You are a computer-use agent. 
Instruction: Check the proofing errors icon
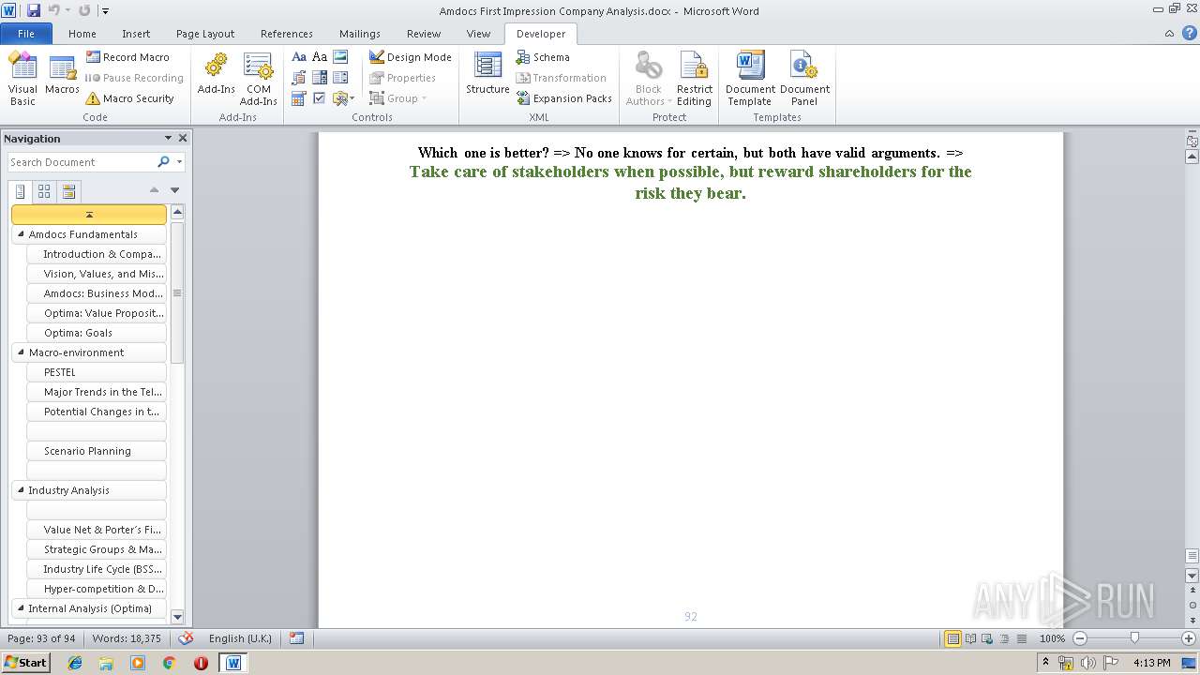pyautogui.click(x=186, y=638)
